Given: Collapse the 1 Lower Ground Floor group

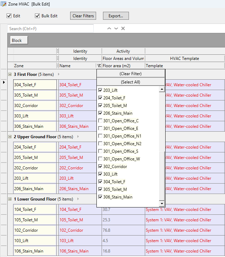Looking at the screenshot, I should point(10,199).
